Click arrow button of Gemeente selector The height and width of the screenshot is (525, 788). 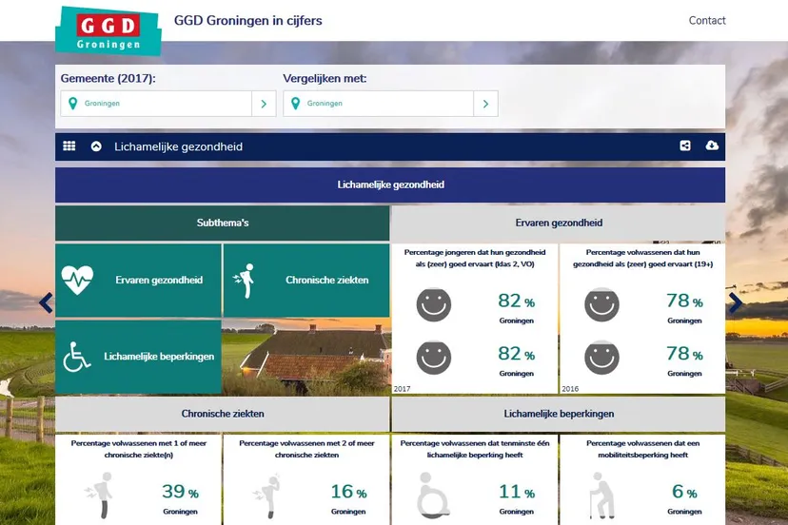point(264,104)
